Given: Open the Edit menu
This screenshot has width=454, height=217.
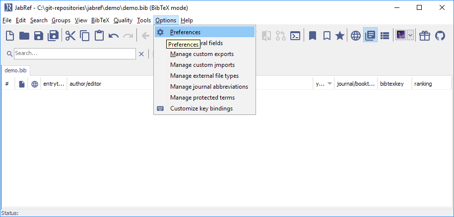Looking at the screenshot, I should coord(21,20).
